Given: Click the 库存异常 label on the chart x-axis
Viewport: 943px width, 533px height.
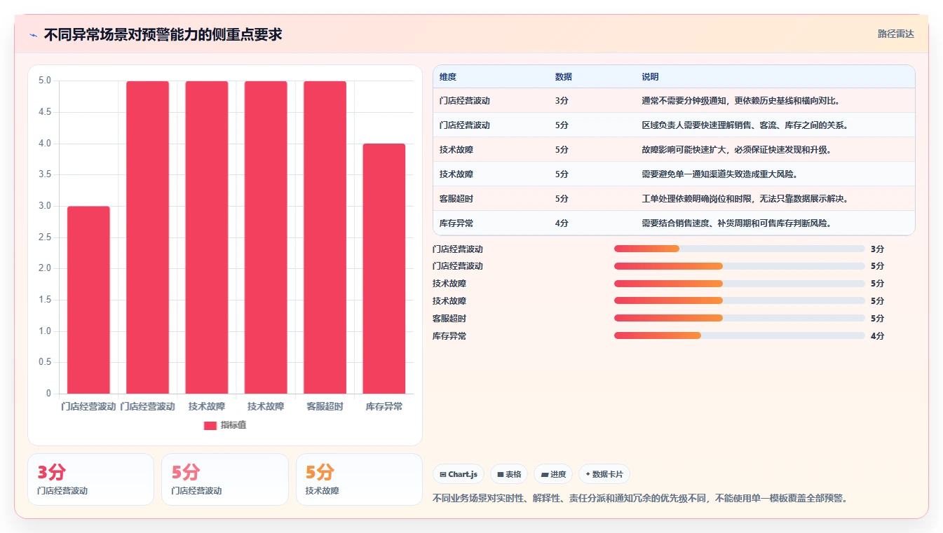Looking at the screenshot, I should pyautogui.click(x=384, y=407).
